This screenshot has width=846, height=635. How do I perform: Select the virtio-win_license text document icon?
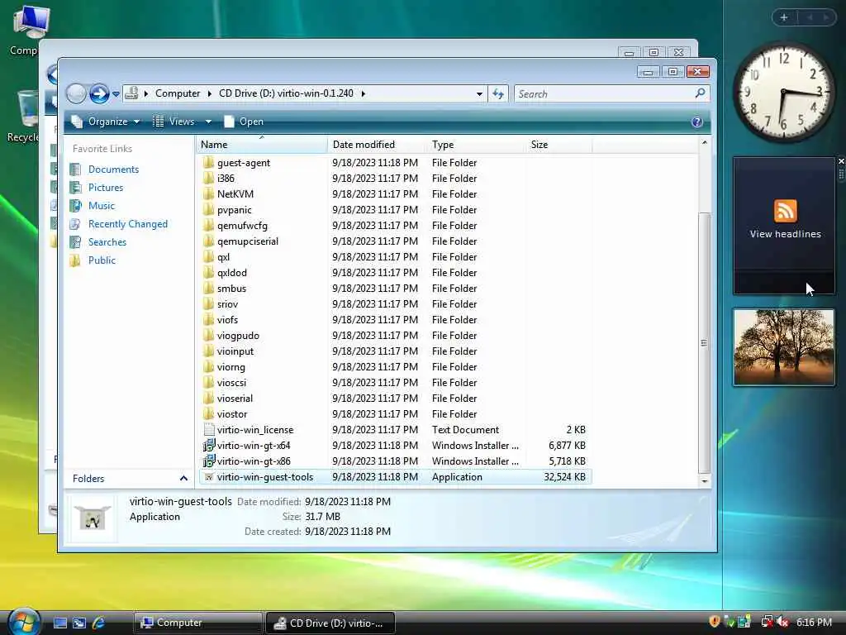pos(209,430)
